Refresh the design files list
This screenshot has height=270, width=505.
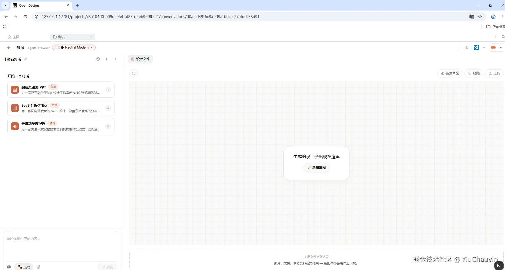(134, 73)
